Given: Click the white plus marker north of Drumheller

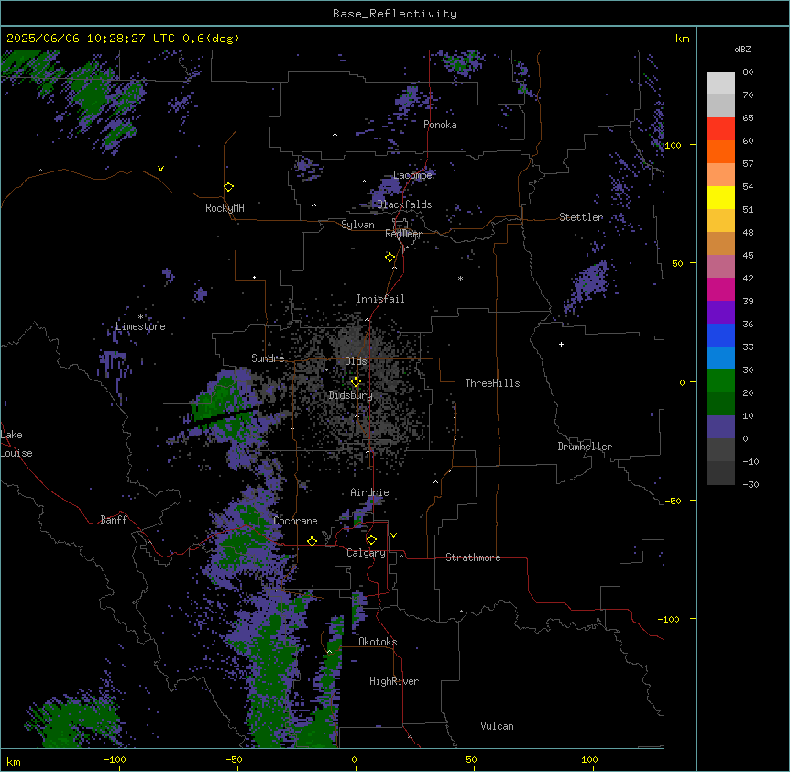Looking at the screenshot, I should (561, 344).
